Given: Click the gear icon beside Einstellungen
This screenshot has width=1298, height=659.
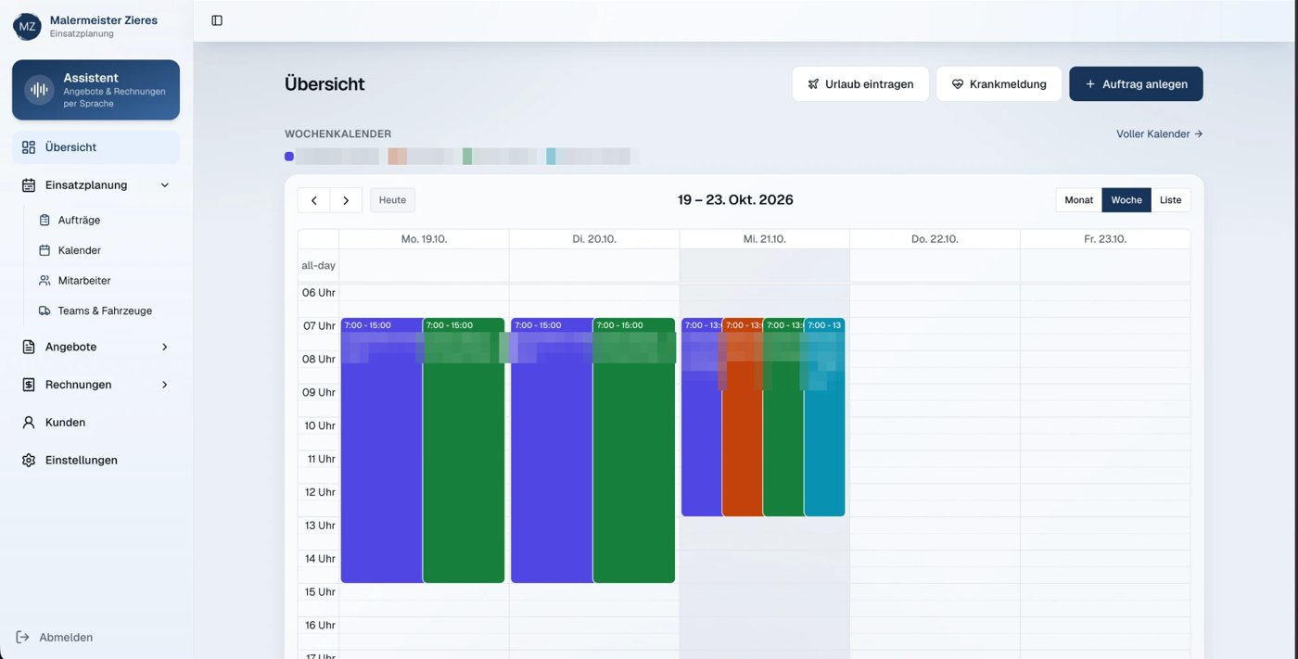Looking at the screenshot, I should tap(29, 461).
